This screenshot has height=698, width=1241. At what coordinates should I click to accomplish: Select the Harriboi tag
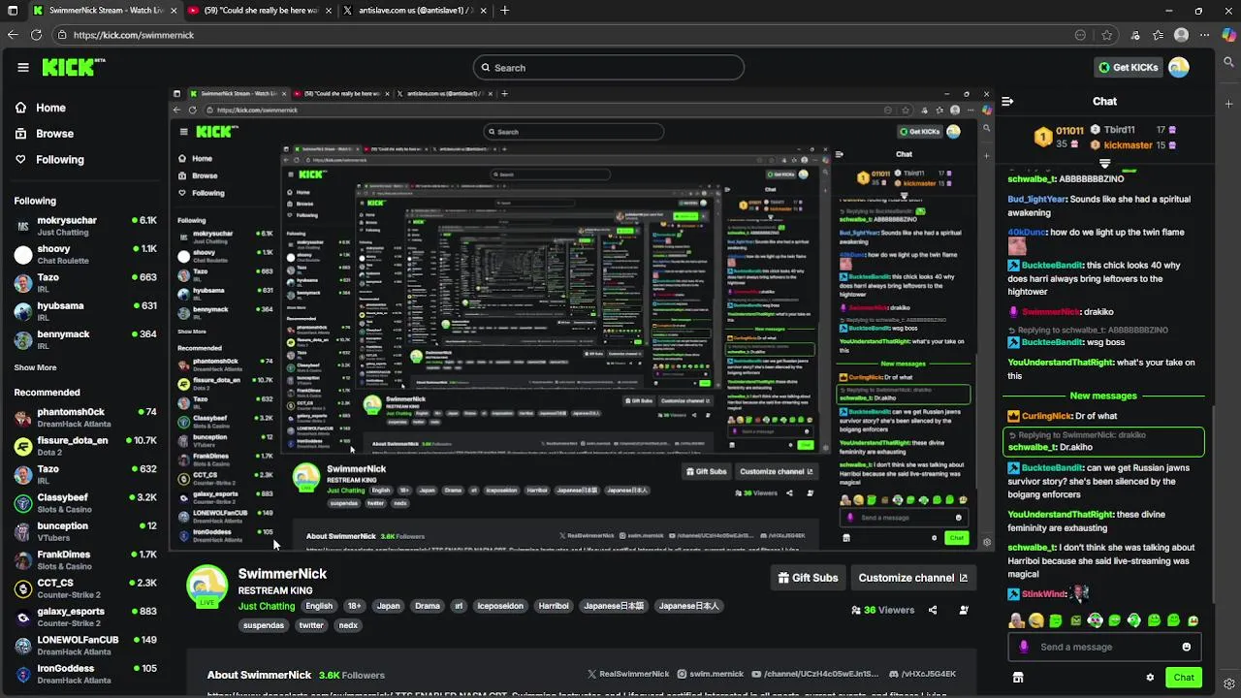[554, 606]
